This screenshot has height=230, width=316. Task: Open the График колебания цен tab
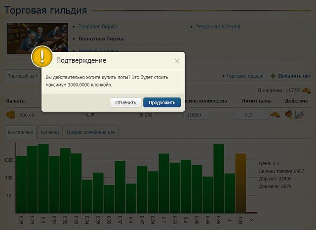coord(91,132)
